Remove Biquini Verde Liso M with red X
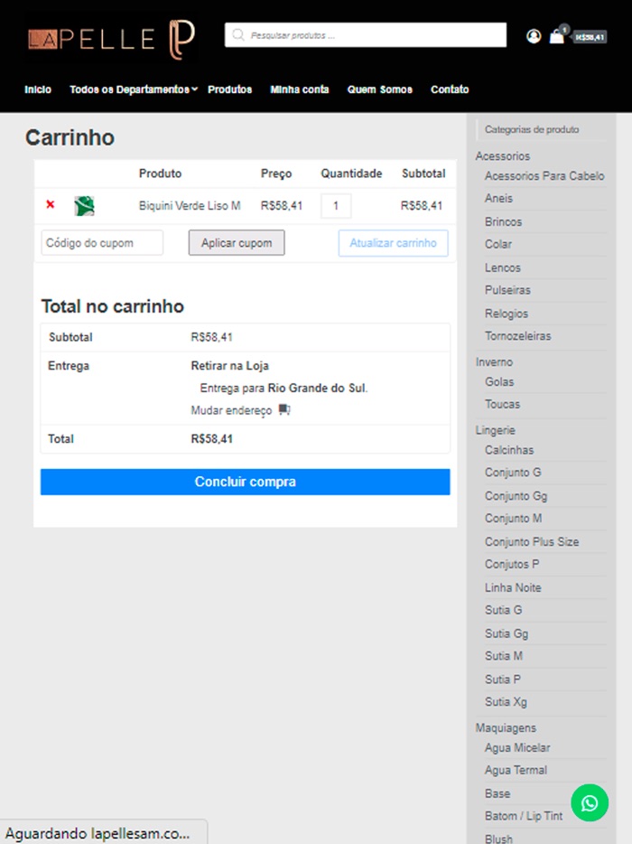Screen dimensions: 632x844 (x=50, y=204)
